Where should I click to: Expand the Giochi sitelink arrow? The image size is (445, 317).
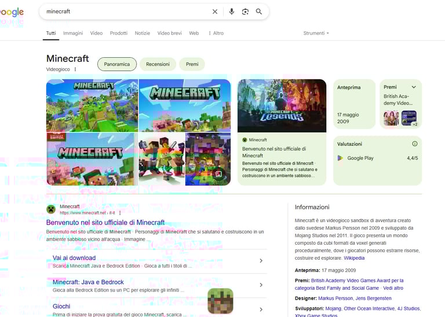pyautogui.click(x=261, y=309)
